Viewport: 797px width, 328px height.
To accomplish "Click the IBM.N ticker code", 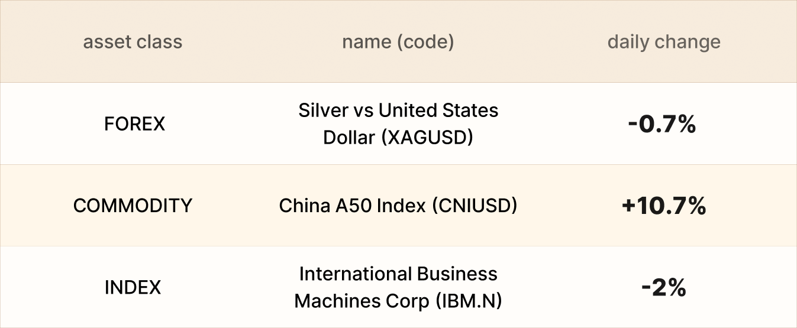I will (468, 301).
